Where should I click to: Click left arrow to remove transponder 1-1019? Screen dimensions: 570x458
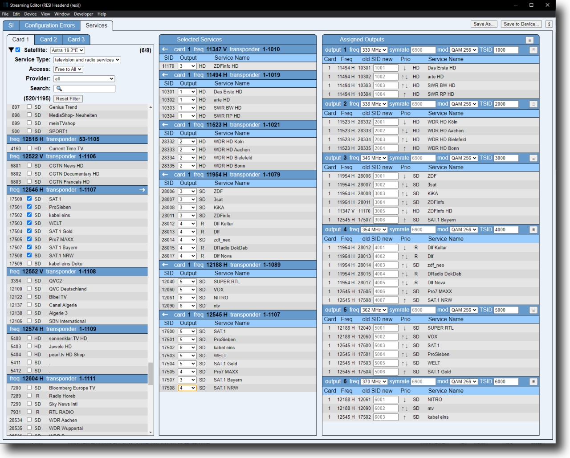(165, 75)
